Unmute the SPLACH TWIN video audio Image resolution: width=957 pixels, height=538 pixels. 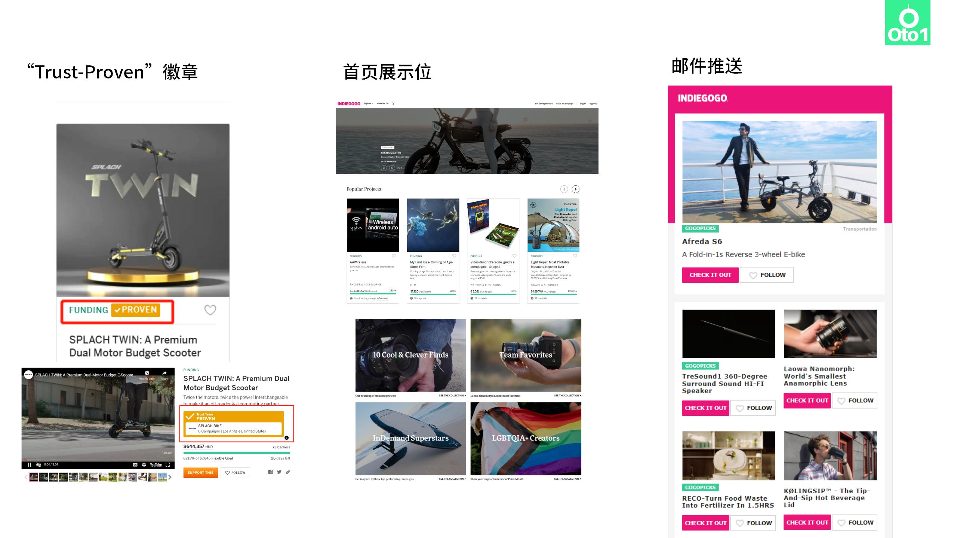pos(38,465)
